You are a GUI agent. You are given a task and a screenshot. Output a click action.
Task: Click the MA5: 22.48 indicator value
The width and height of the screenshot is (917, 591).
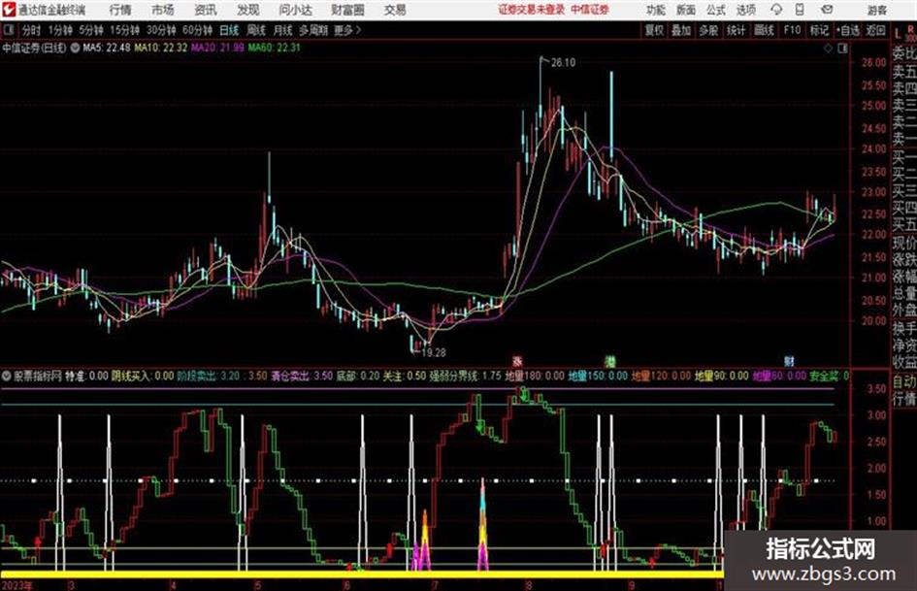click(107, 48)
